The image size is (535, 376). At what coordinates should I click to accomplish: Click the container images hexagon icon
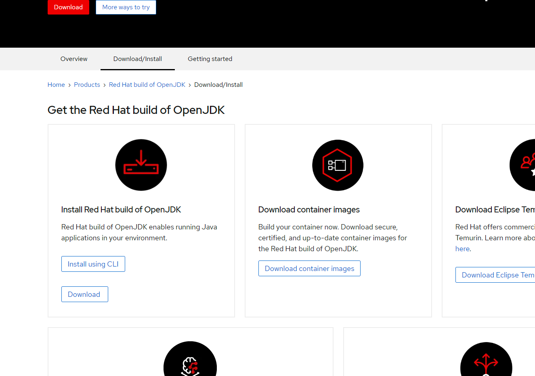pos(338,165)
